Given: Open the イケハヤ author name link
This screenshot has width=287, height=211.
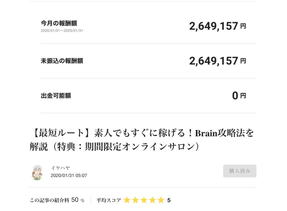Looking at the screenshot, I should [60, 168].
